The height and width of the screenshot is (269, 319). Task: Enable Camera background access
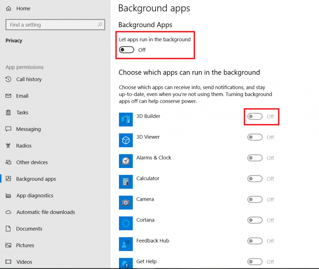[x=255, y=199]
